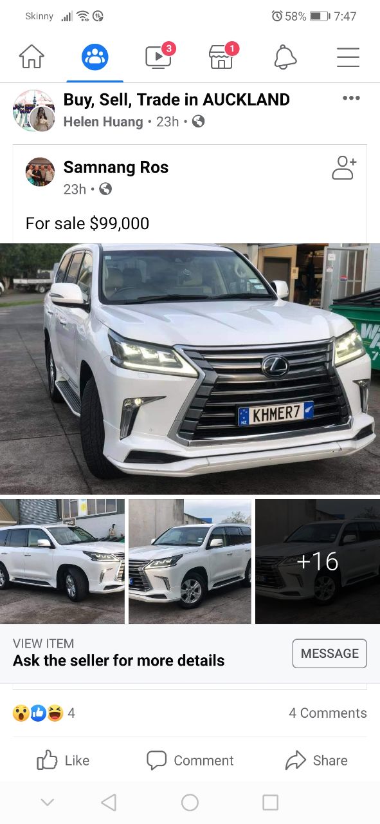The image size is (380, 824).
Task: Select the Groups tab icon
Action: [x=95, y=57]
